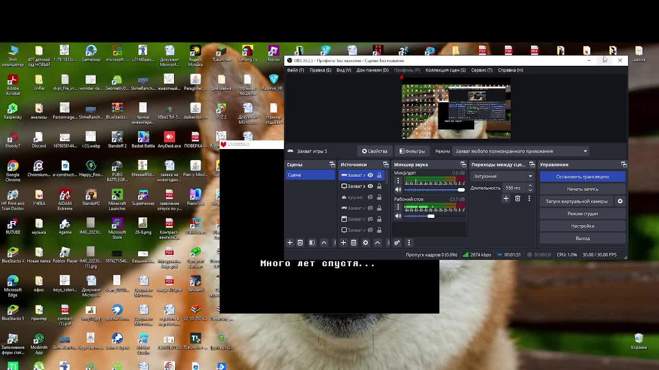Click the Выход button

582,238
